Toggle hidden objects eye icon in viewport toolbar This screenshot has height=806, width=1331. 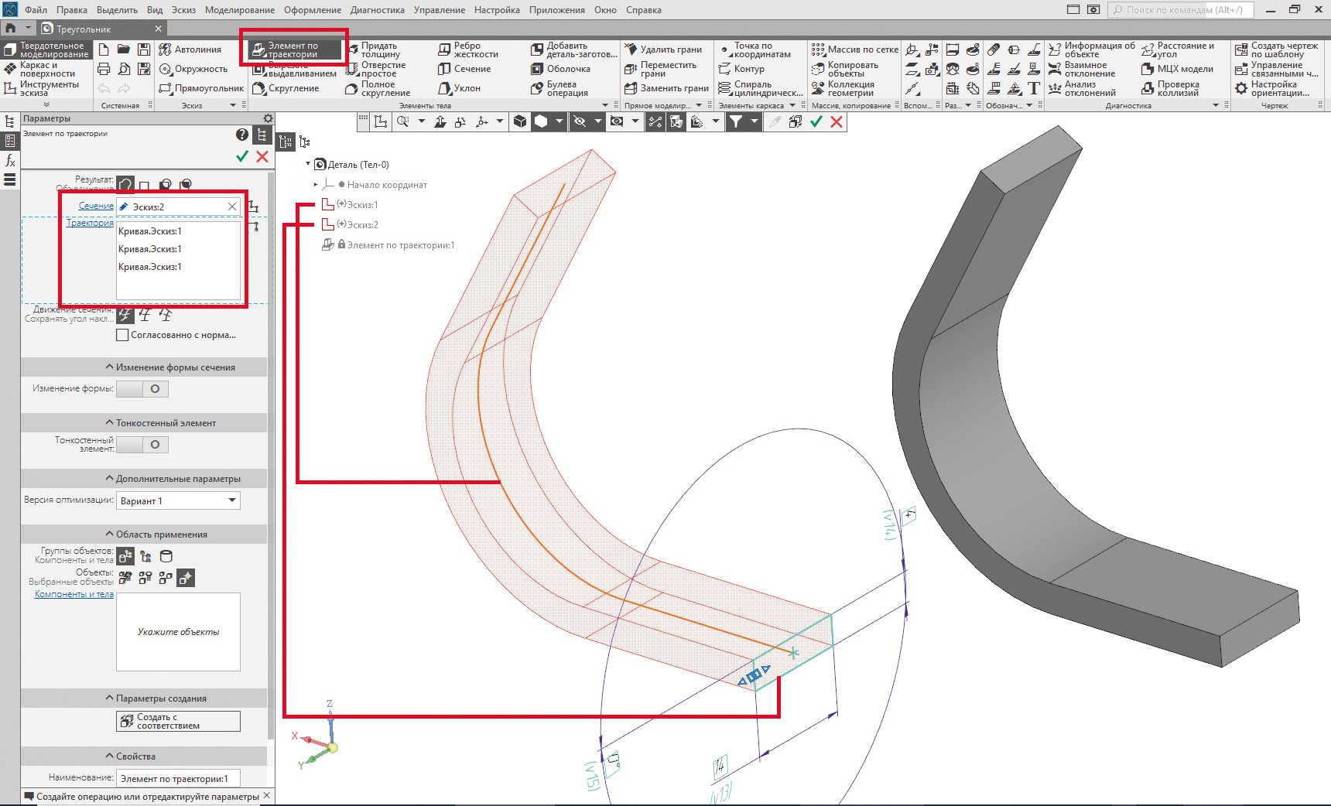coord(579,121)
